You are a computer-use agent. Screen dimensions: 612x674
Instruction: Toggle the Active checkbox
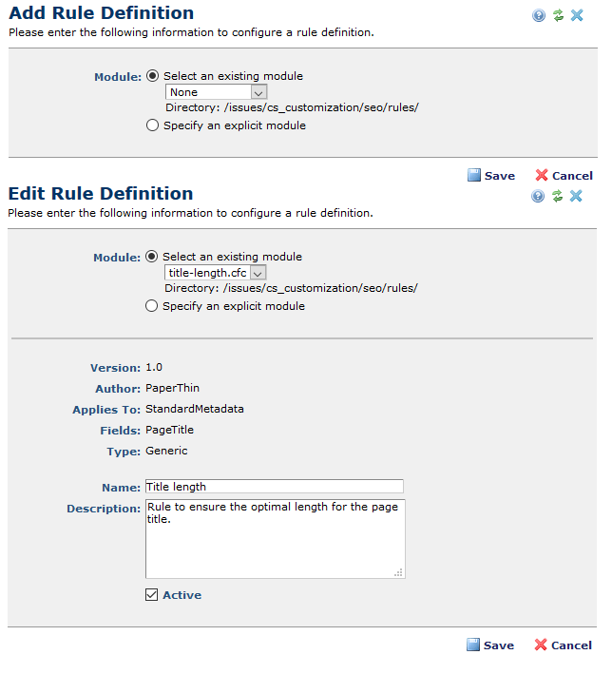(152, 595)
